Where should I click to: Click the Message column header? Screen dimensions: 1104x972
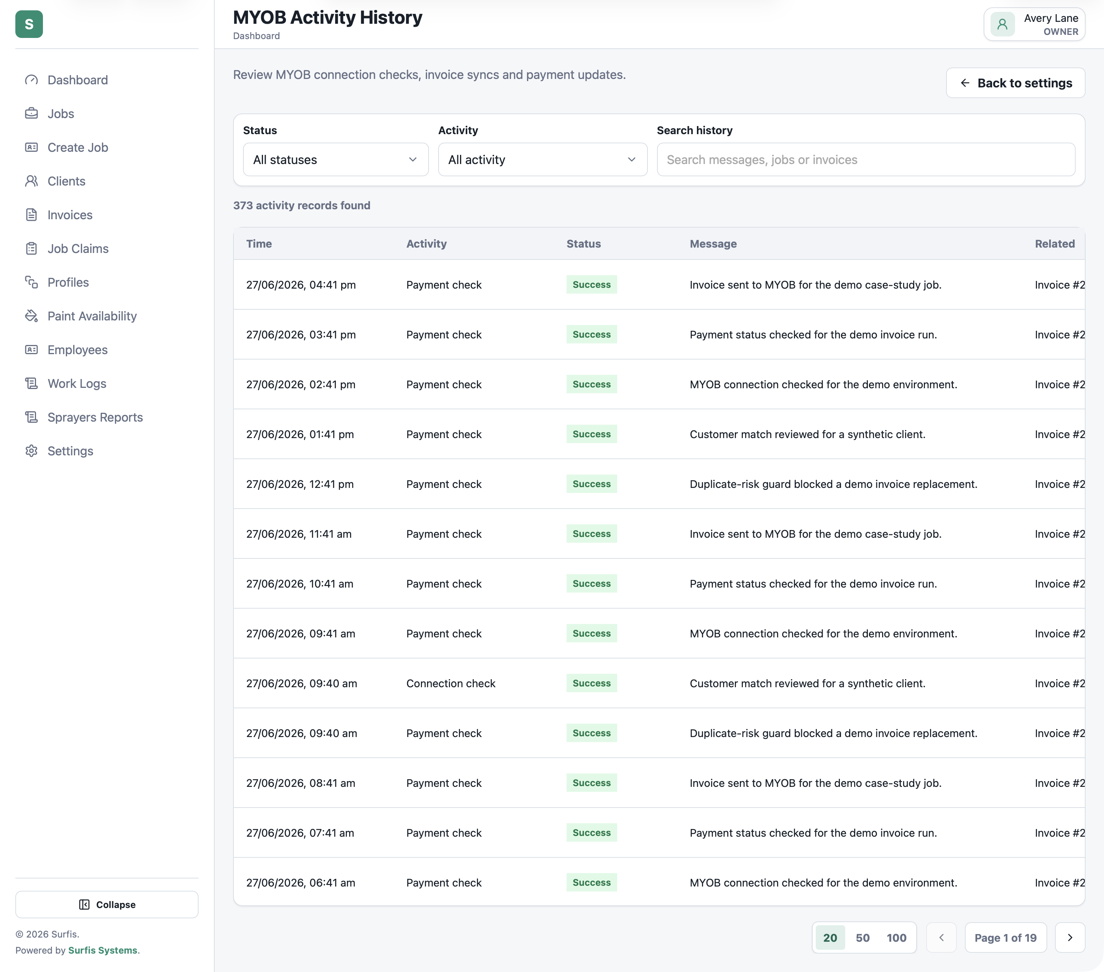713,243
